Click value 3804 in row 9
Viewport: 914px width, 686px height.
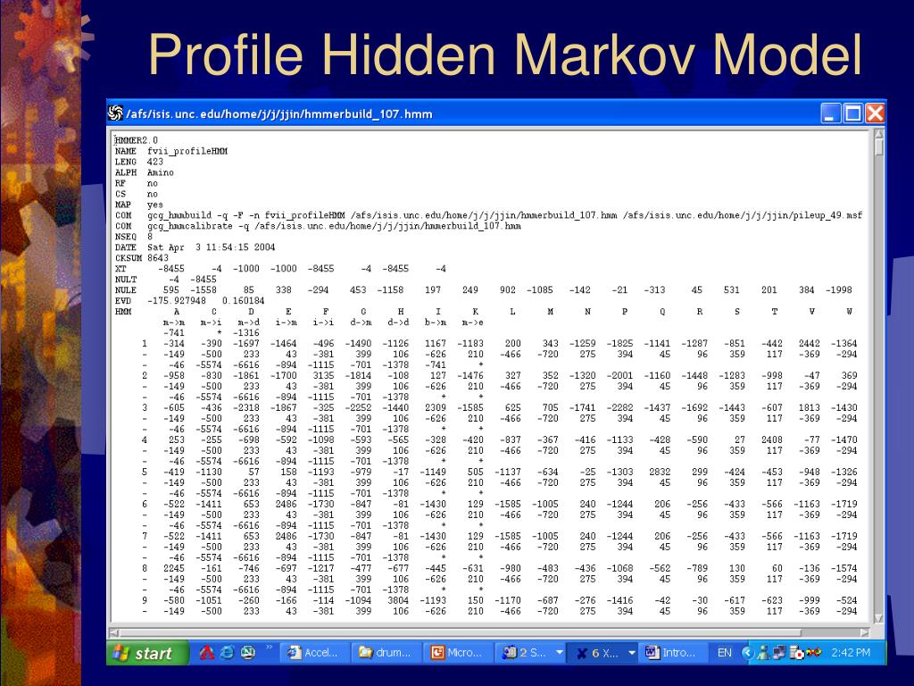[x=398, y=600]
